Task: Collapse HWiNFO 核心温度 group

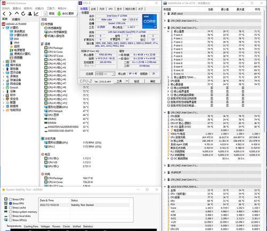Action: (168, 31)
